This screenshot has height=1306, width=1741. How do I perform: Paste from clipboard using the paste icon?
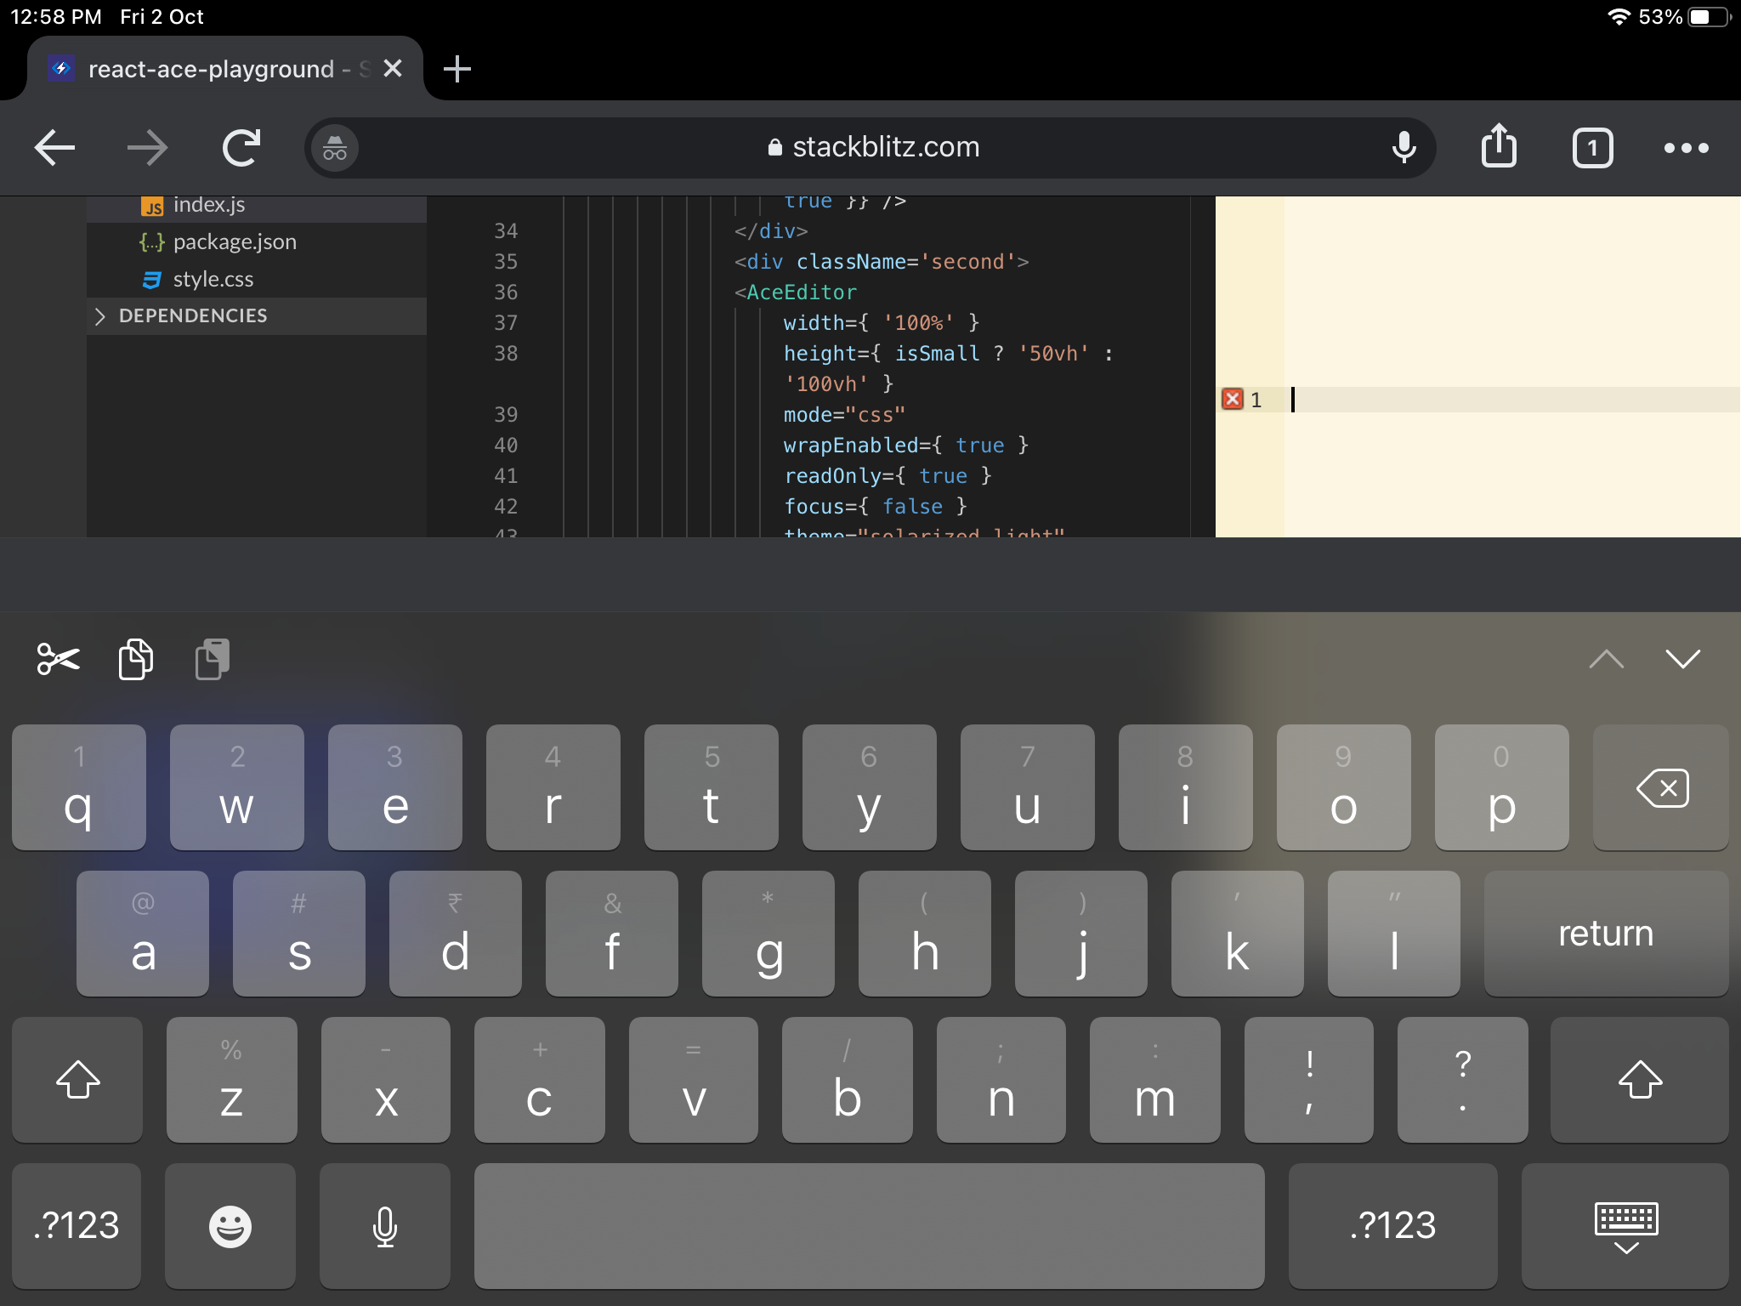[211, 659]
